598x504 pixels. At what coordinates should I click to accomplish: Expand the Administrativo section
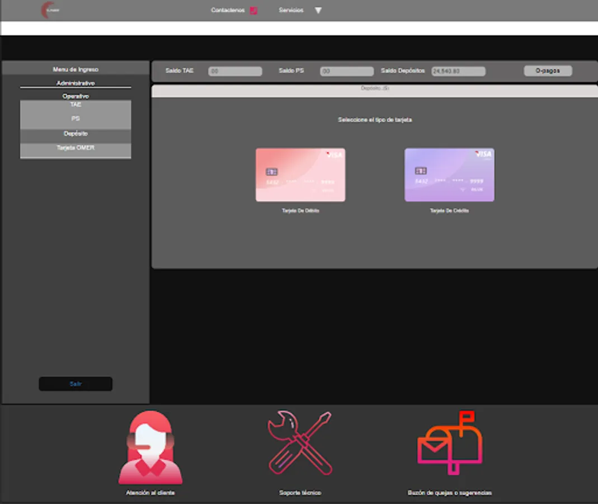[76, 82]
